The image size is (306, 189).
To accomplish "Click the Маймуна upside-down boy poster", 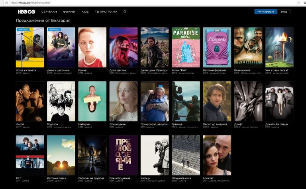I will pyautogui.click(x=92, y=101).
